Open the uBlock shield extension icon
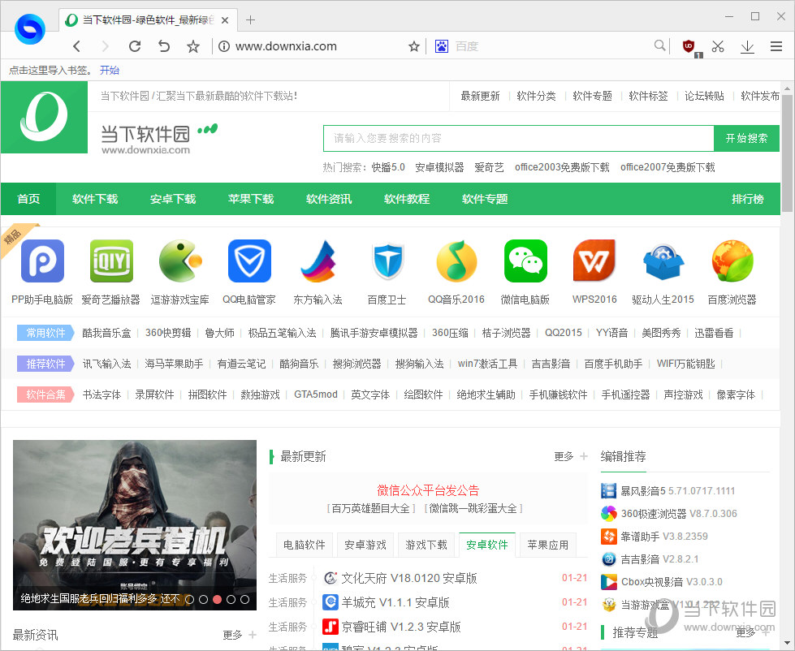The image size is (795, 651). (689, 47)
